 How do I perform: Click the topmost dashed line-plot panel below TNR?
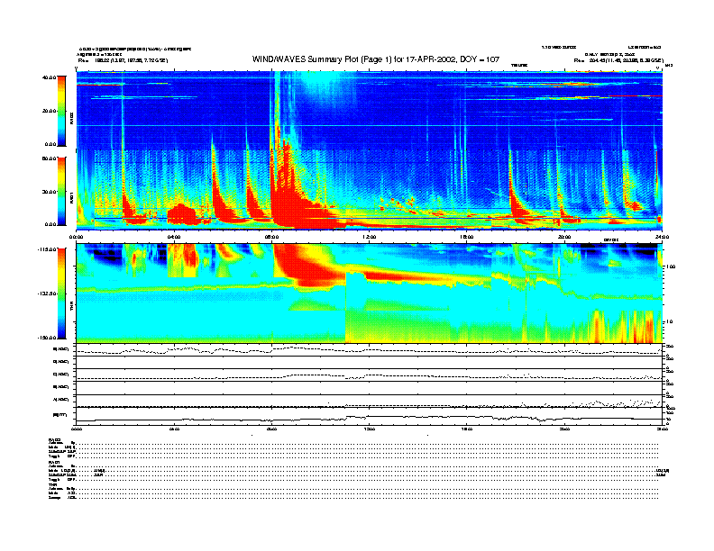click(370, 350)
